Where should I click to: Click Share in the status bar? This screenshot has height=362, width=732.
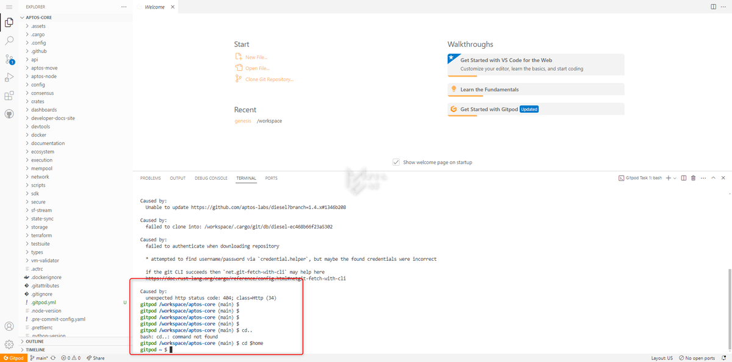coord(96,358)
